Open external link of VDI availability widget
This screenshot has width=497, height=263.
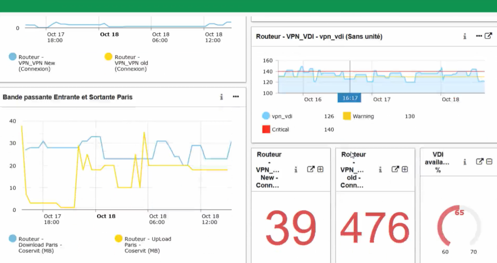(479, 161)
